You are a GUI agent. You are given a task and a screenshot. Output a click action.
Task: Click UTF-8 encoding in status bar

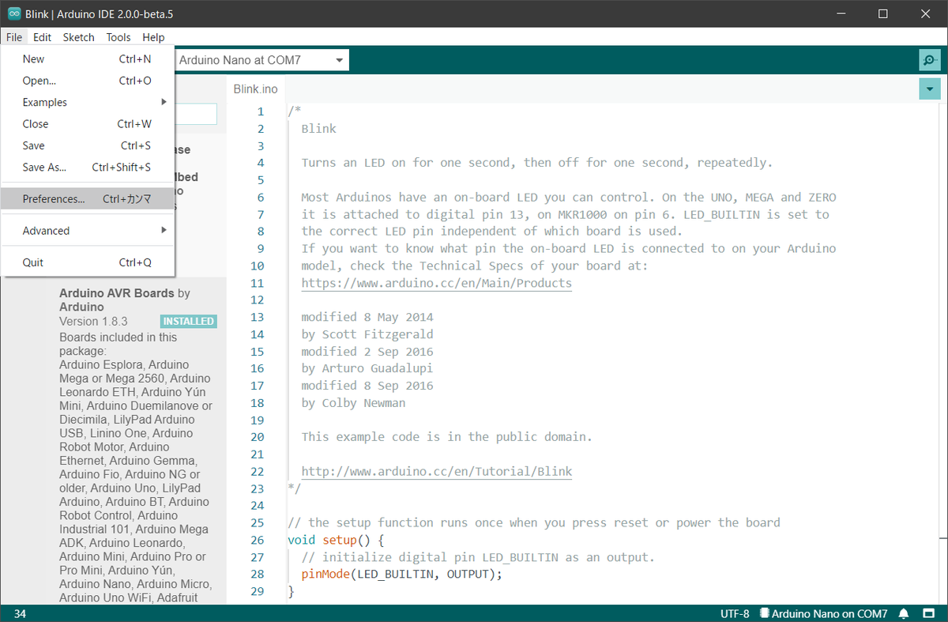point(735,613)
